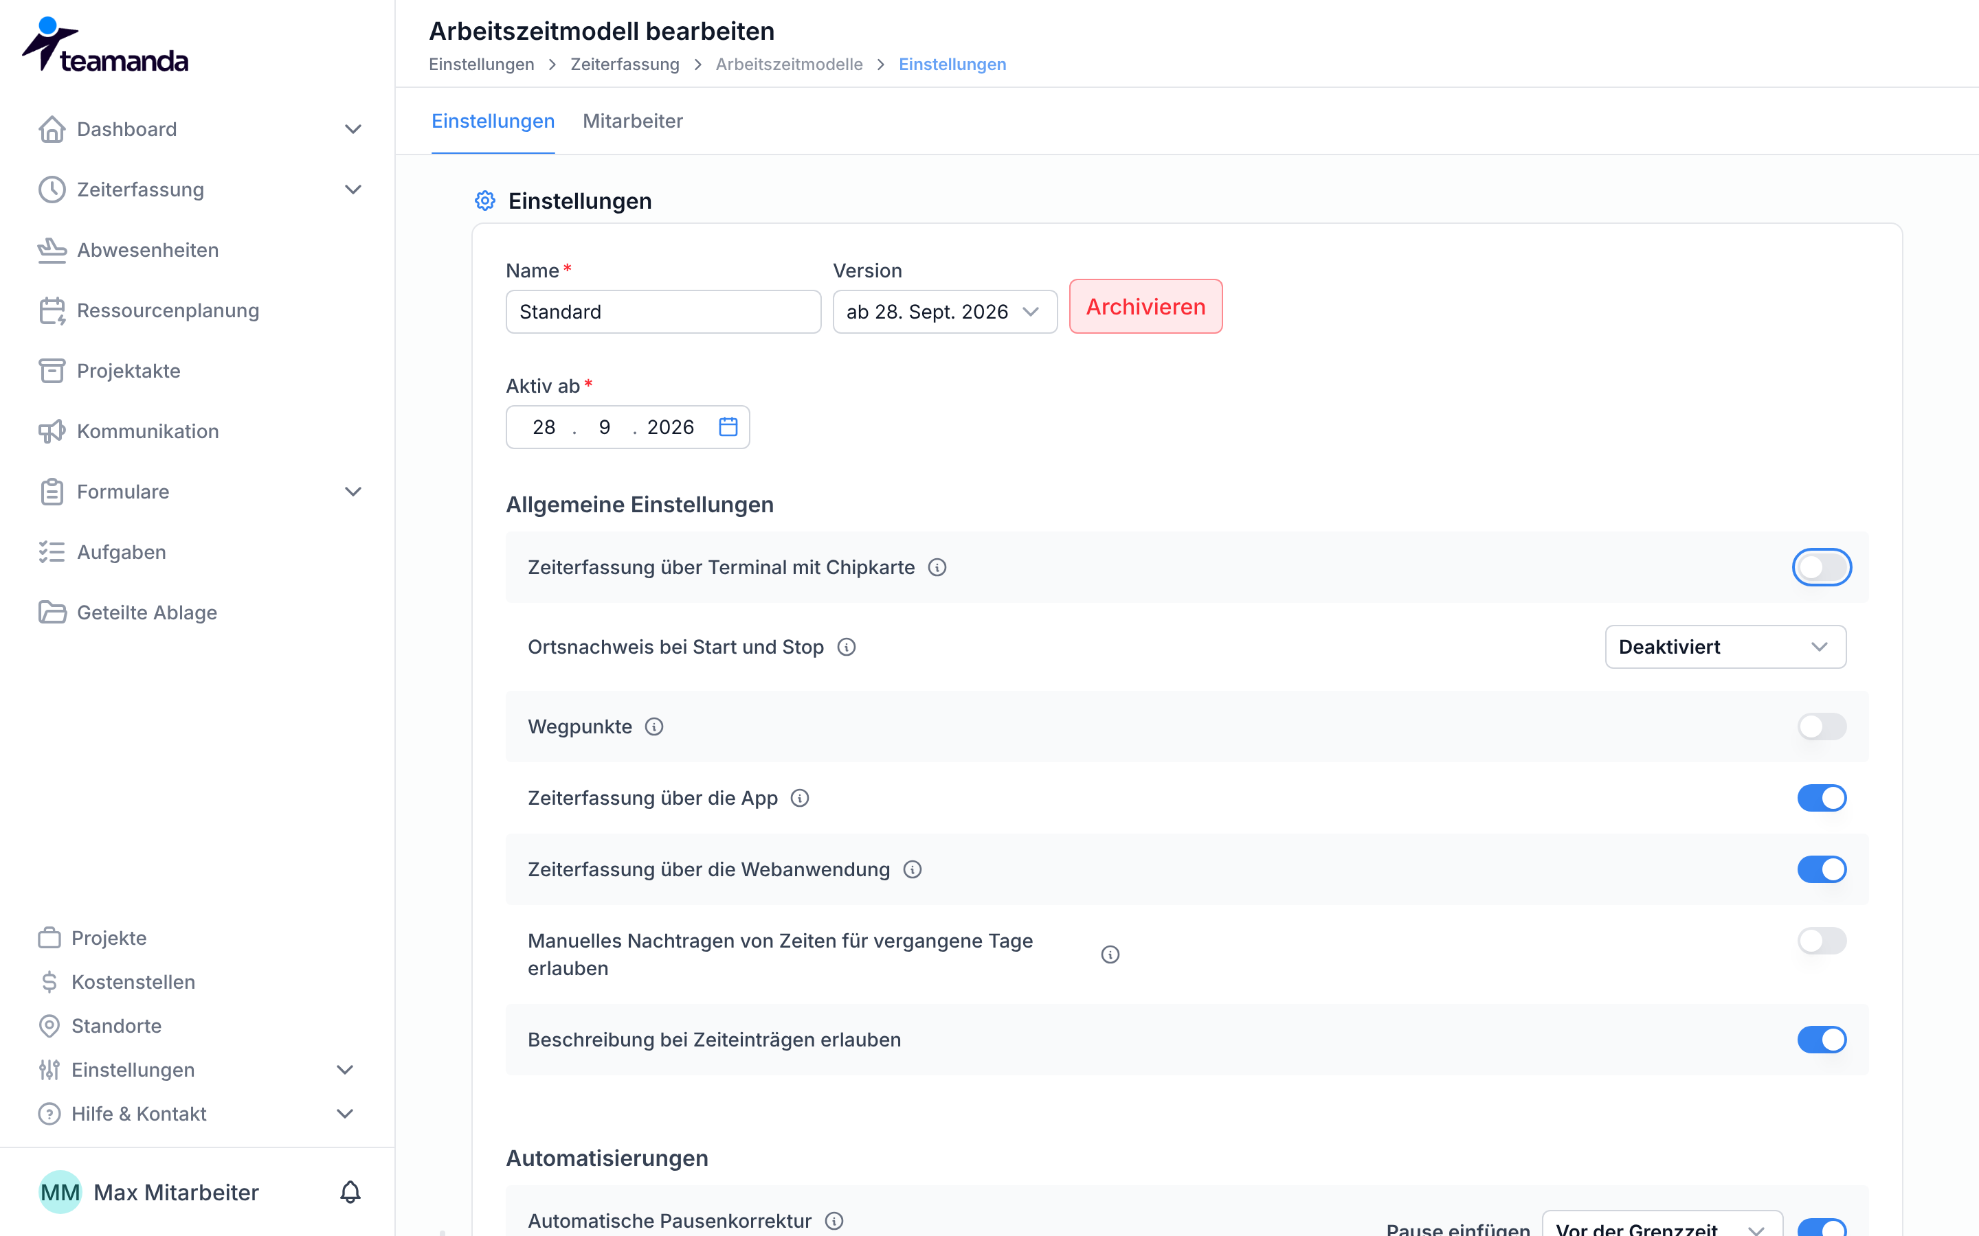Screen dimensions: 1979x1236
Task: Open the date picker calendar icon
Action: click(x=728, y=426)
